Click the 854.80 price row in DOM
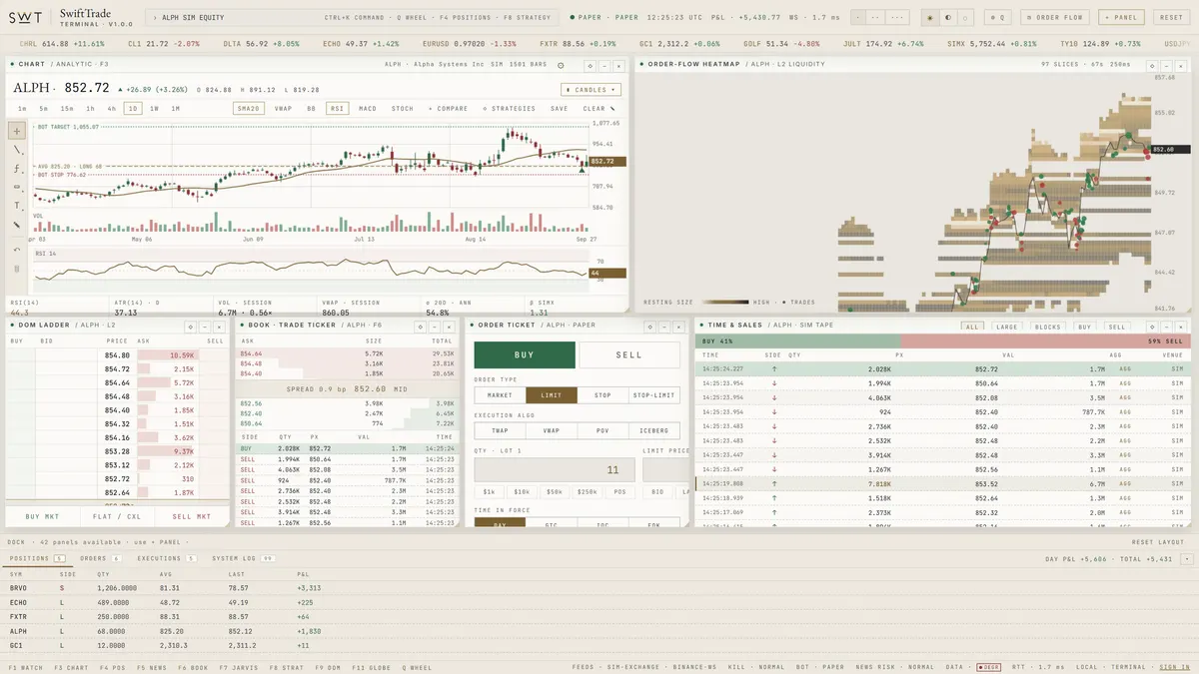Image resolution: width=1199 pixels, height=674 pixels. [x=118, y=355]
